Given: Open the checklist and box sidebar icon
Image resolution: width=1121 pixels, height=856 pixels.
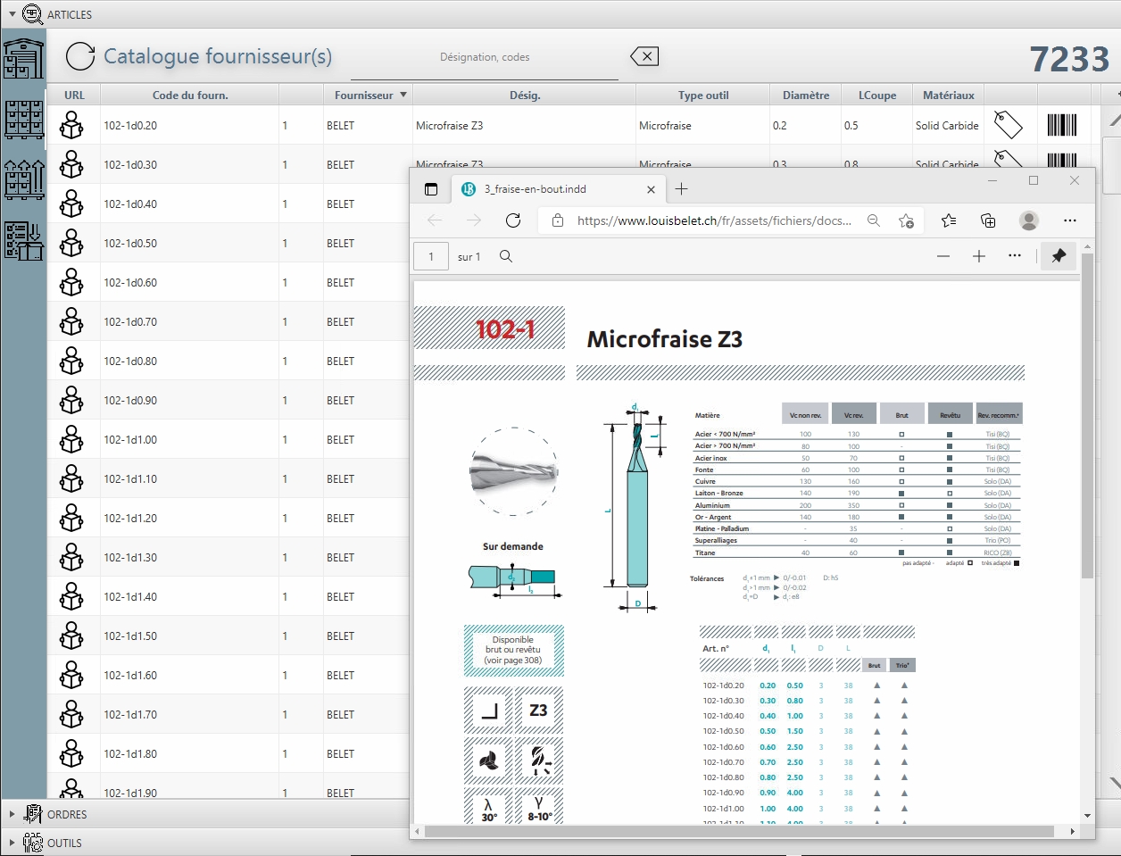Looking at the screenshot, I should click(24, 241).
